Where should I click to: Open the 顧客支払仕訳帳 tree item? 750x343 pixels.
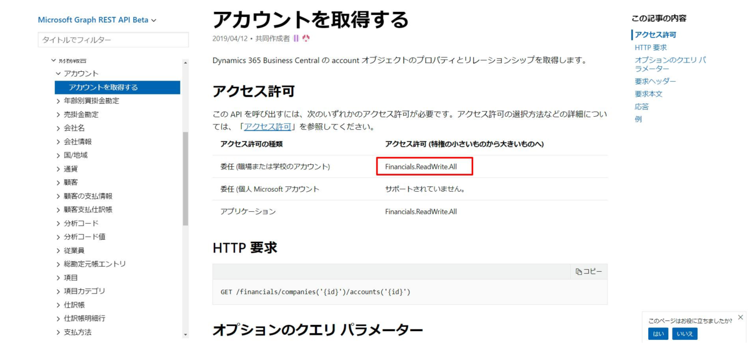(87, 210)
